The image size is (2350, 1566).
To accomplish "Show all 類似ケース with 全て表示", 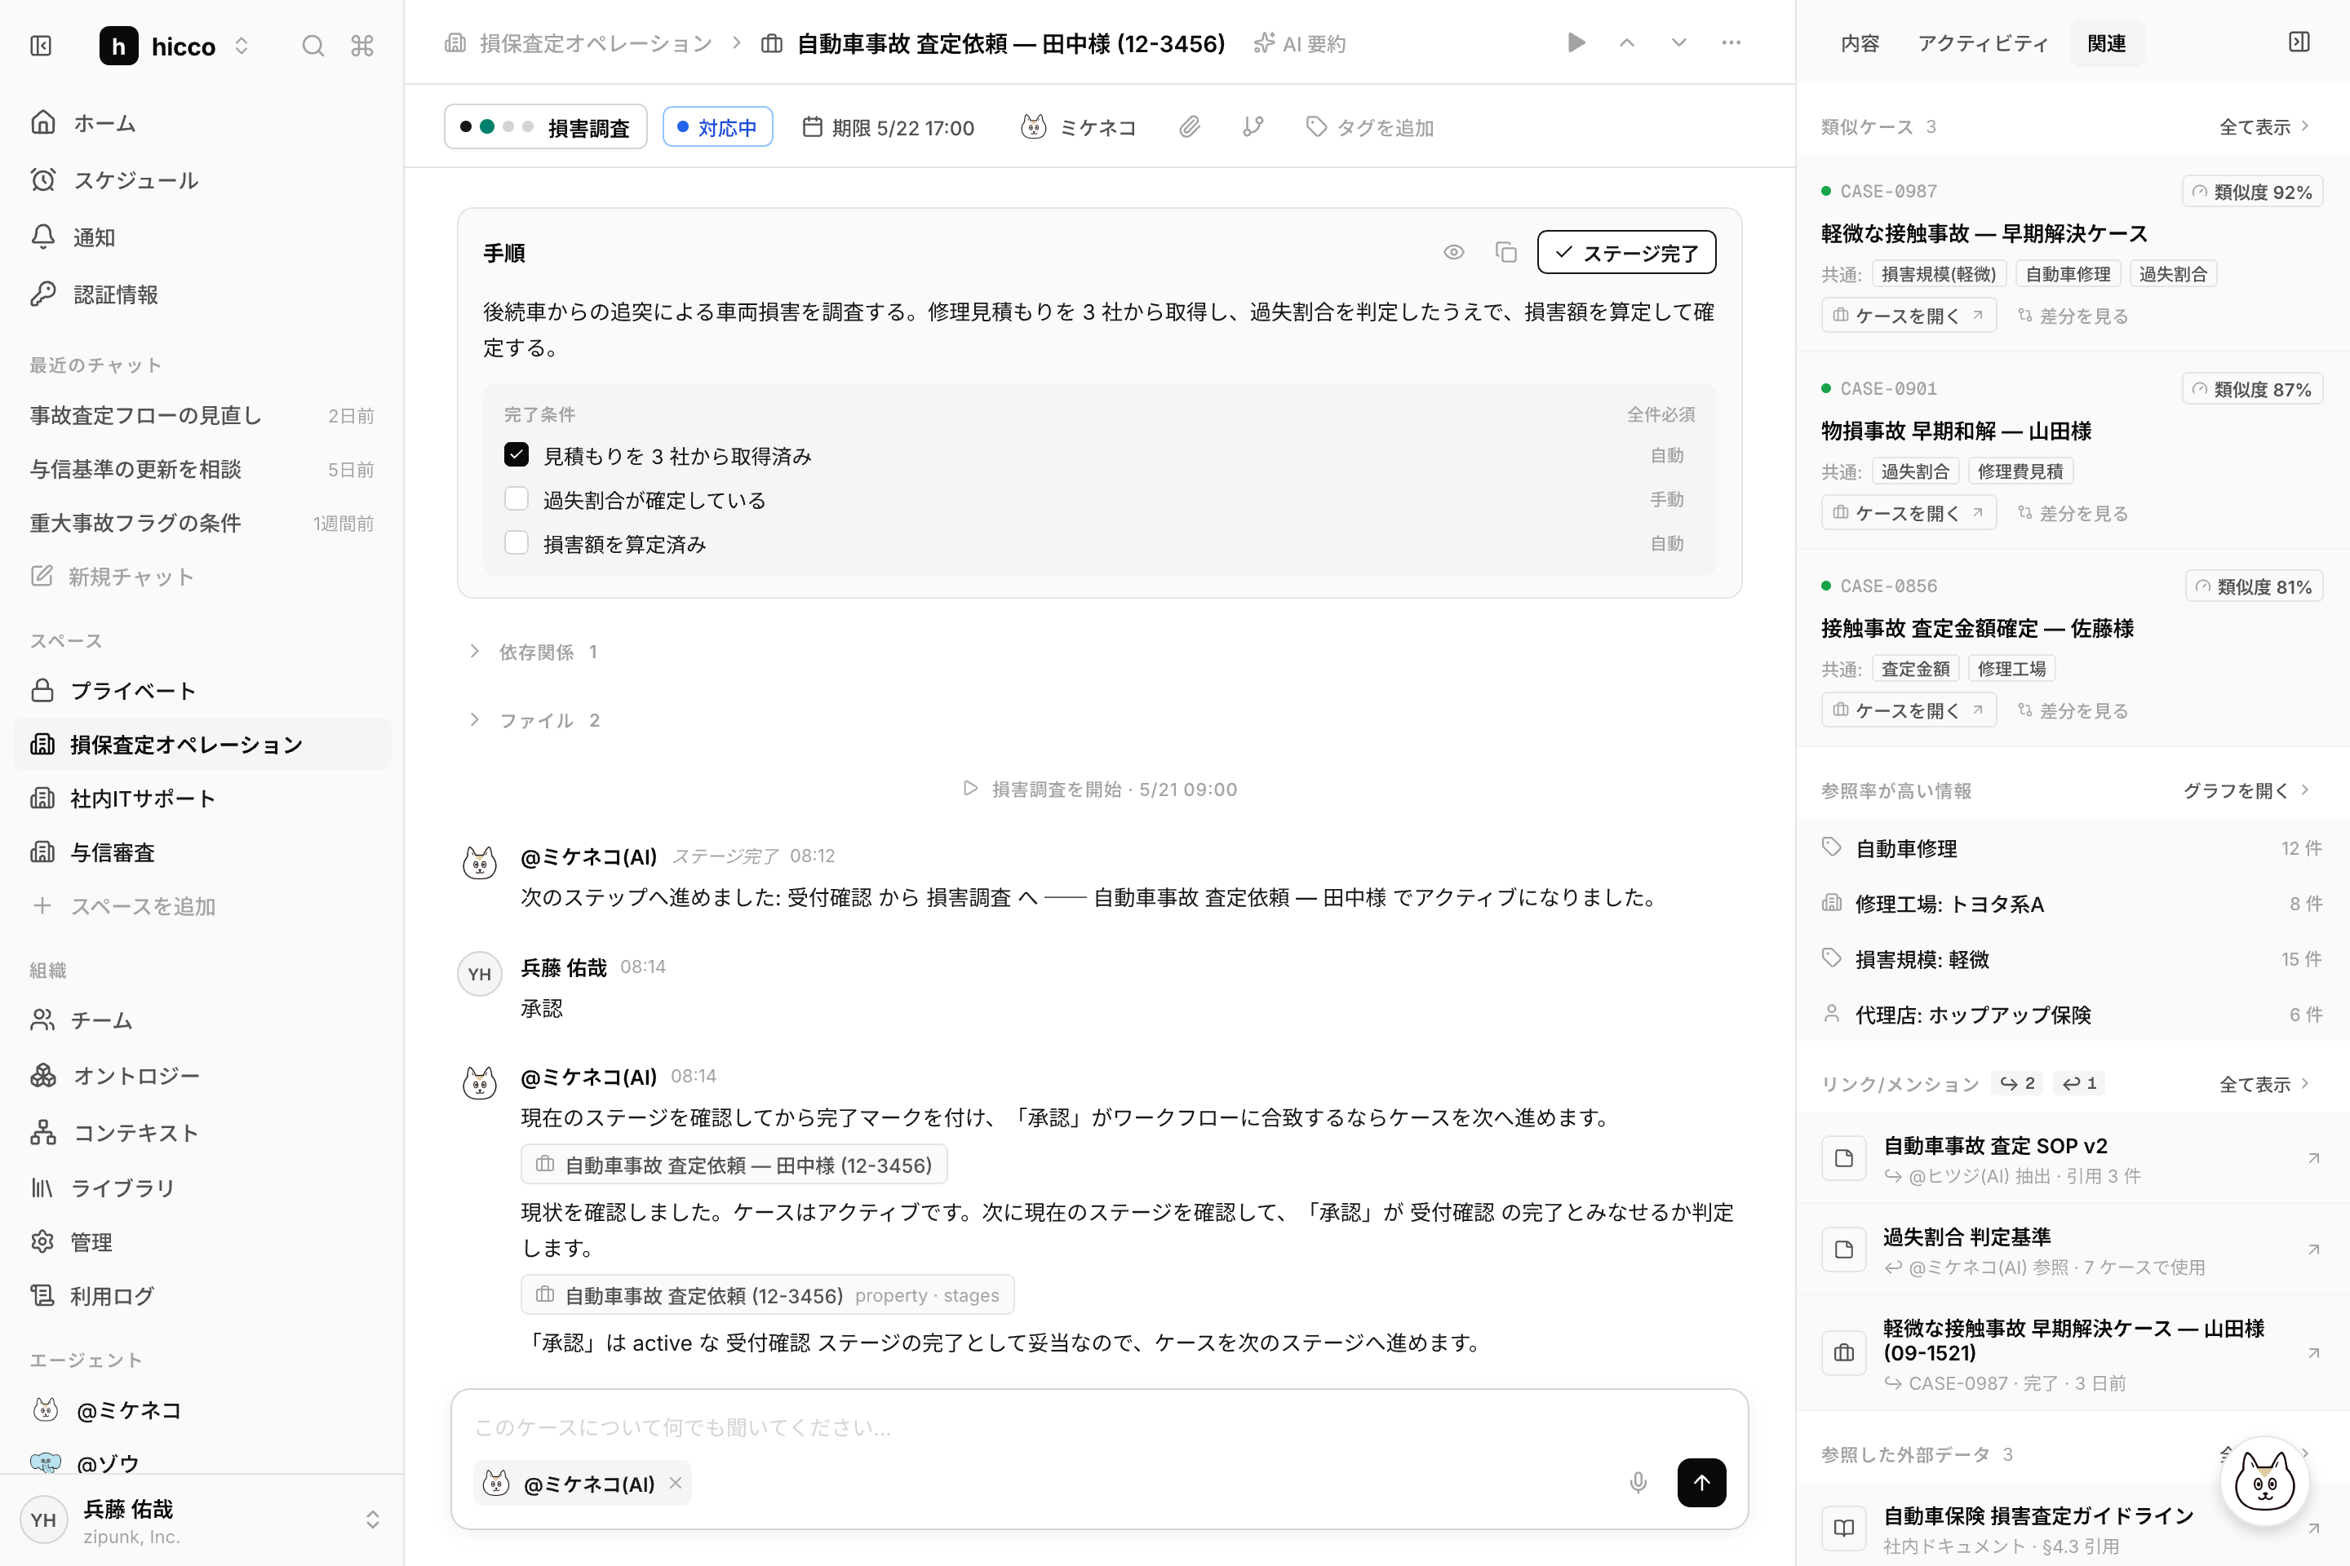I will point(2263,127).
